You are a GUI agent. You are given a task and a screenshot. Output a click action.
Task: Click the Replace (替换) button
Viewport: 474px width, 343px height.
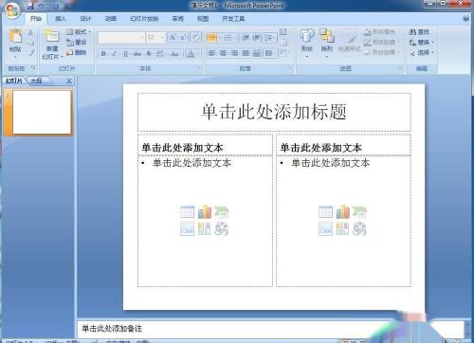click(x=422, y=43)
